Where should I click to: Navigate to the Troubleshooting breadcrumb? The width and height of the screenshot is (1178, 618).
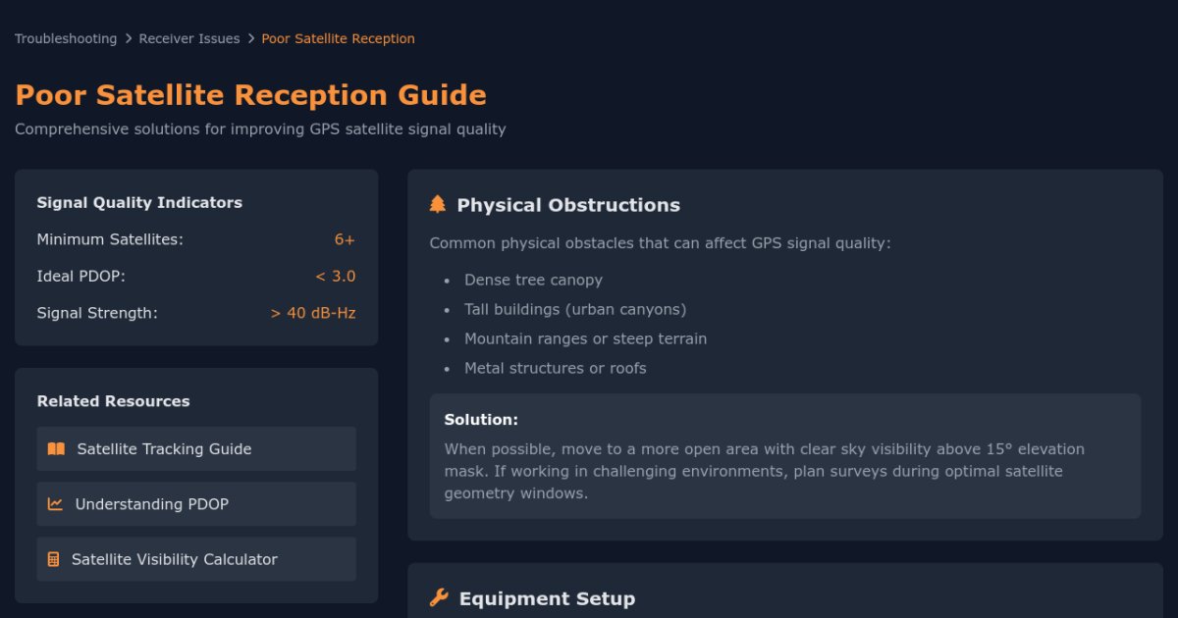pyautogui.click(x=65, y=38)
